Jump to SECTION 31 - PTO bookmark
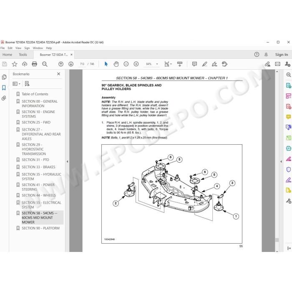Image resolution: width=292 pixels, height=292 pixels. [x=35, y=160]
